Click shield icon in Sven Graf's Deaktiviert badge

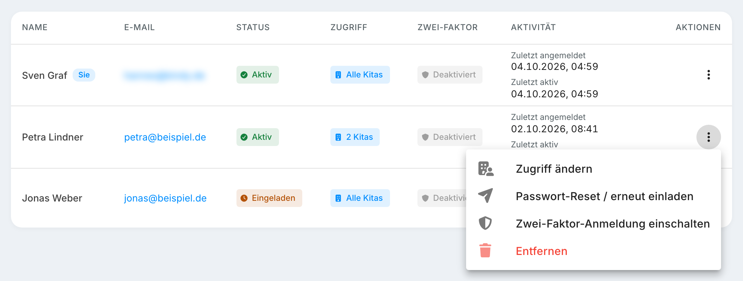click(425, 75)
